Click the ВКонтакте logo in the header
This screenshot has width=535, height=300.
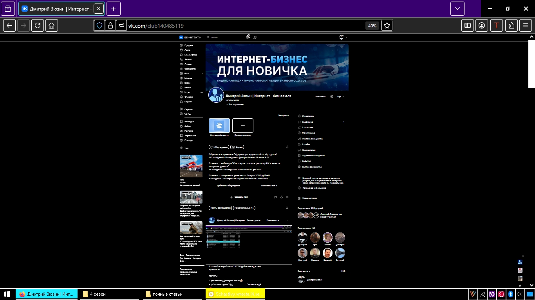tap(190, 37)
